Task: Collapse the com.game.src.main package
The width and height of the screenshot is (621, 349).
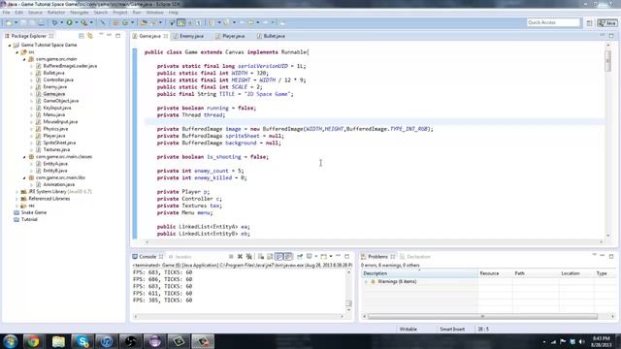Action: click(24, 59)
